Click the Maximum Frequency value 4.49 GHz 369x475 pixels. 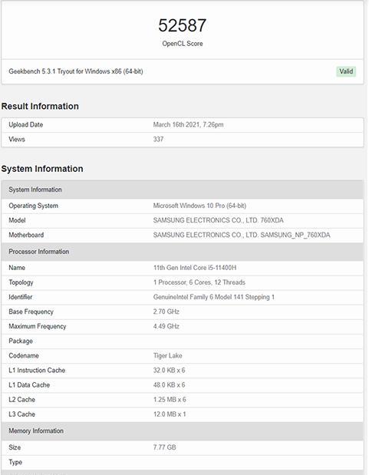(x=166, y=326)
